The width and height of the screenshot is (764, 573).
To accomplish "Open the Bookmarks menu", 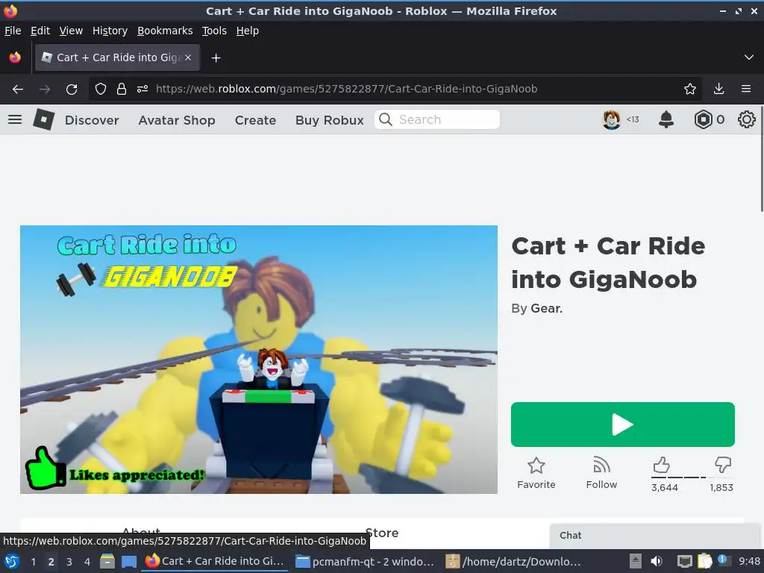I will click(x=165, y=31).
